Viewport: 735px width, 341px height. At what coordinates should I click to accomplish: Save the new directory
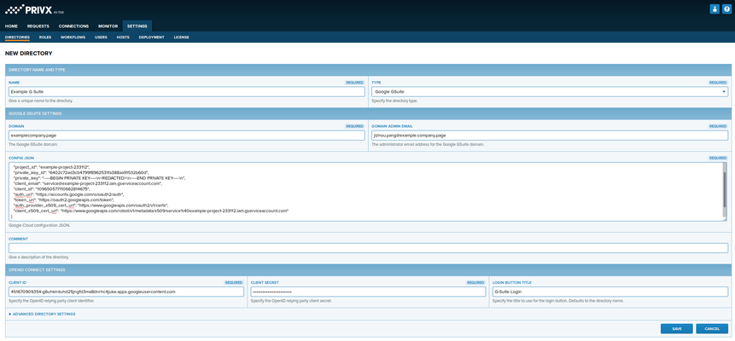pos(676,328)
